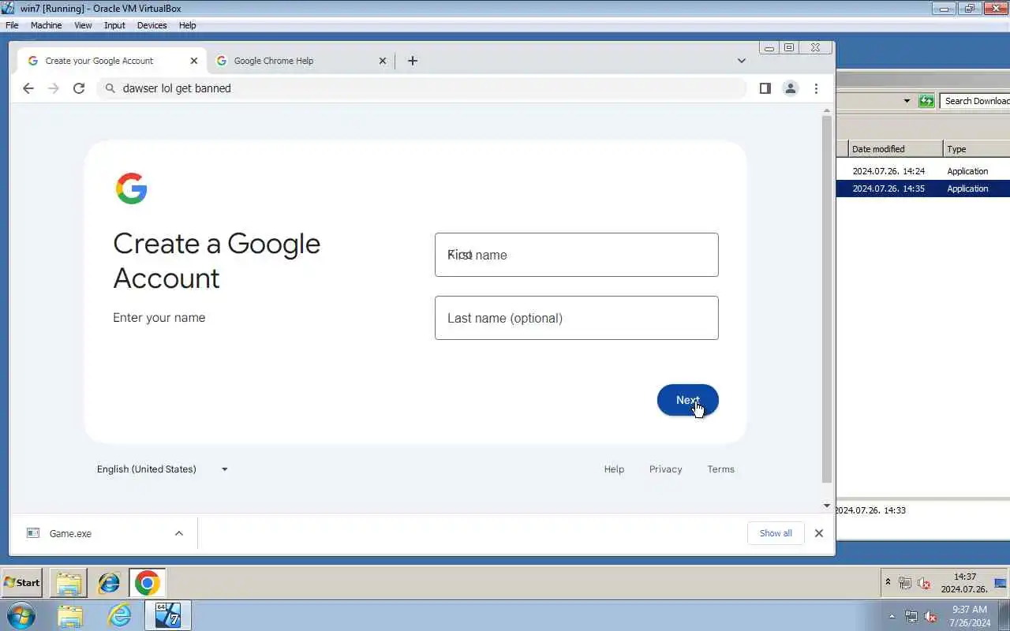Focus the Last name (optional) field
Screen dimensions: 1010x631
577,318
